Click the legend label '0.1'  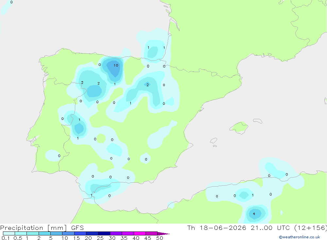tap(6, 238)
